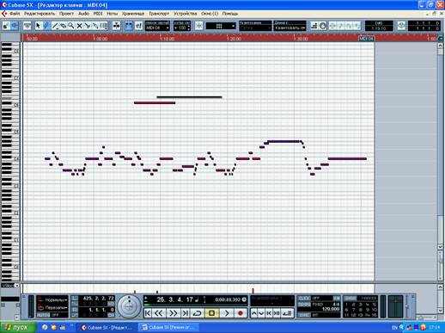
Task: Open the MIDI 04 part list dropdown
Action: 157,28
